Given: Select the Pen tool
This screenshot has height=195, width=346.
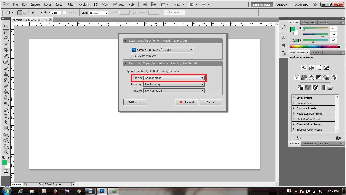Looking at the screenshot, I should point(6,110).
